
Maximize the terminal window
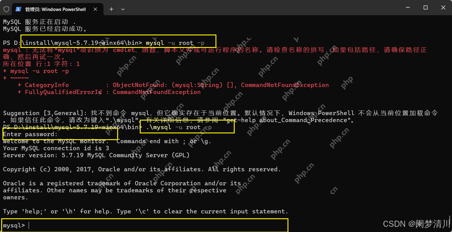pyautogui.click(x=425, y=8)
